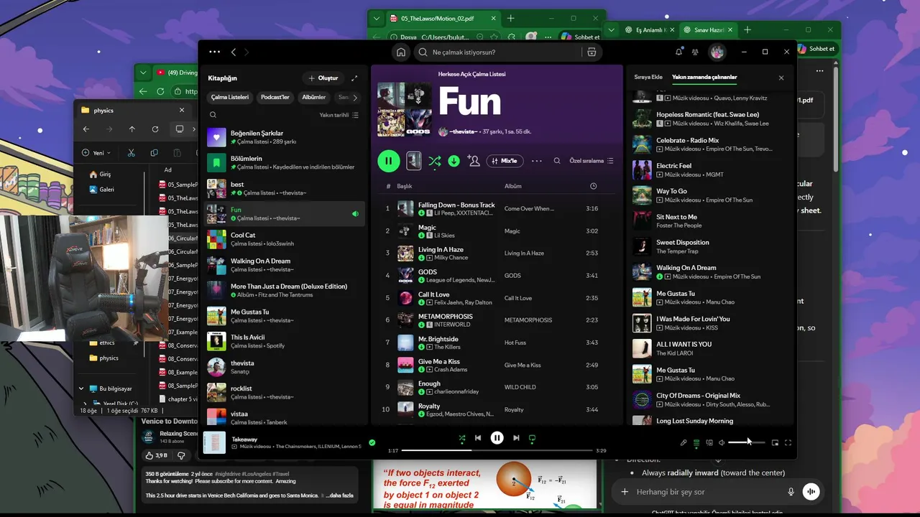Viewport: 920px width, 517px height.
Task: Open the Browse icon in Spotify search bar
Action: [592, 52]
